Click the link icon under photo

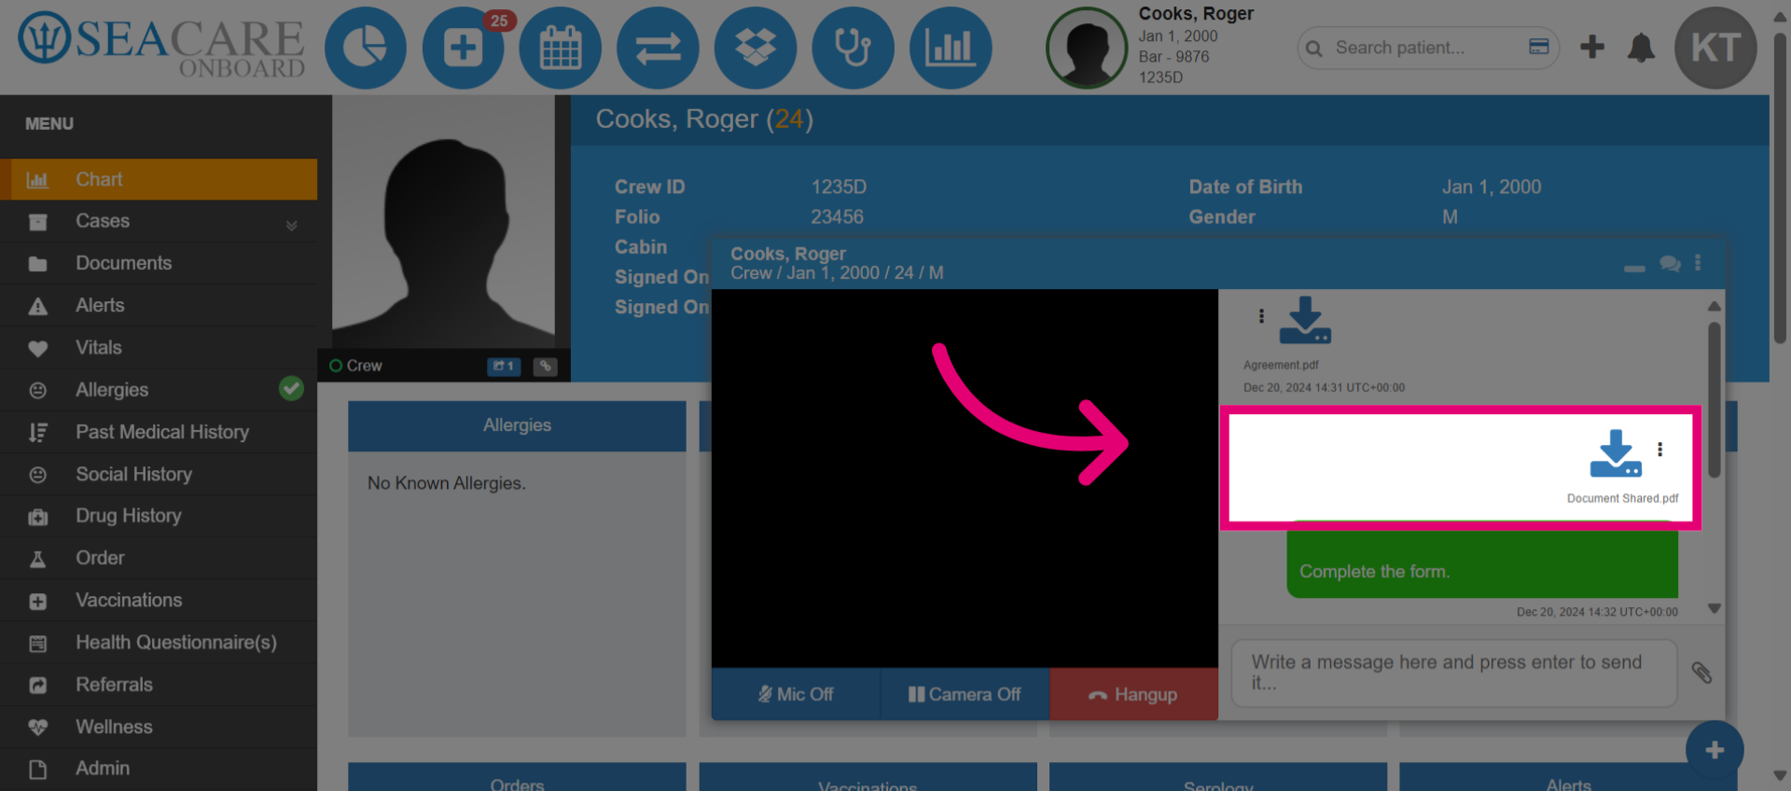coord(546,367)
